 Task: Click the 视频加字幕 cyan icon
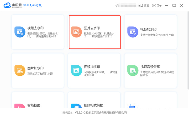click(76, 70)
